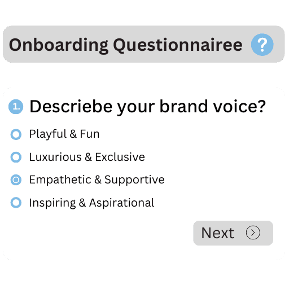Click the word 'Exclusive' in the second option
Viewport: 289px width, 289px height.
[x=120, y=157]
